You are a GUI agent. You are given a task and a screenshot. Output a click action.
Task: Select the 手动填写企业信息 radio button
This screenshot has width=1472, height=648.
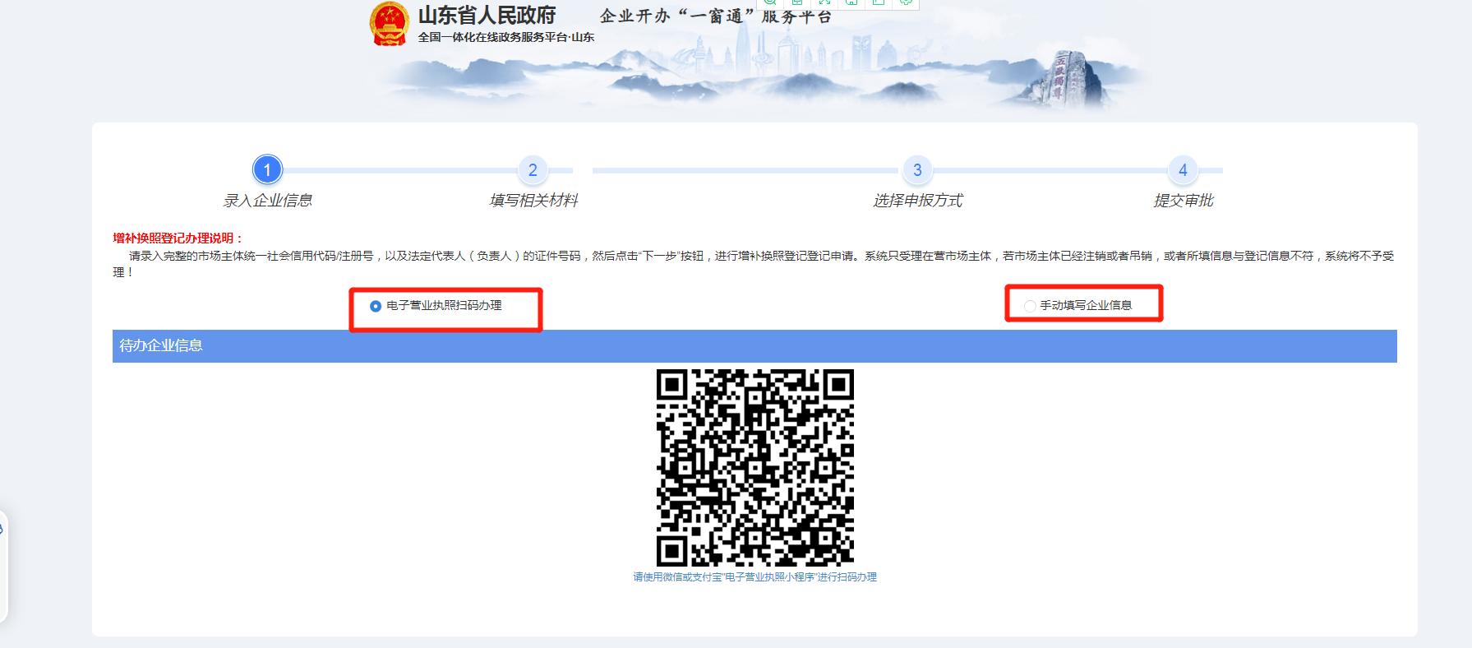click(x=1030, y=306)
